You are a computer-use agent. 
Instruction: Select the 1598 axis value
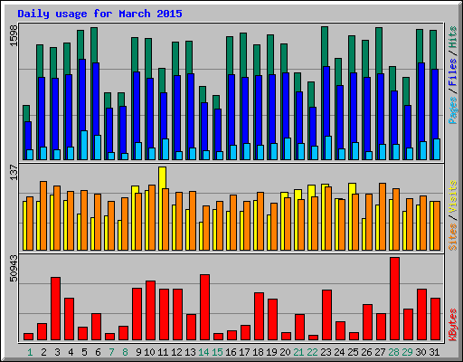coord(14,35)
